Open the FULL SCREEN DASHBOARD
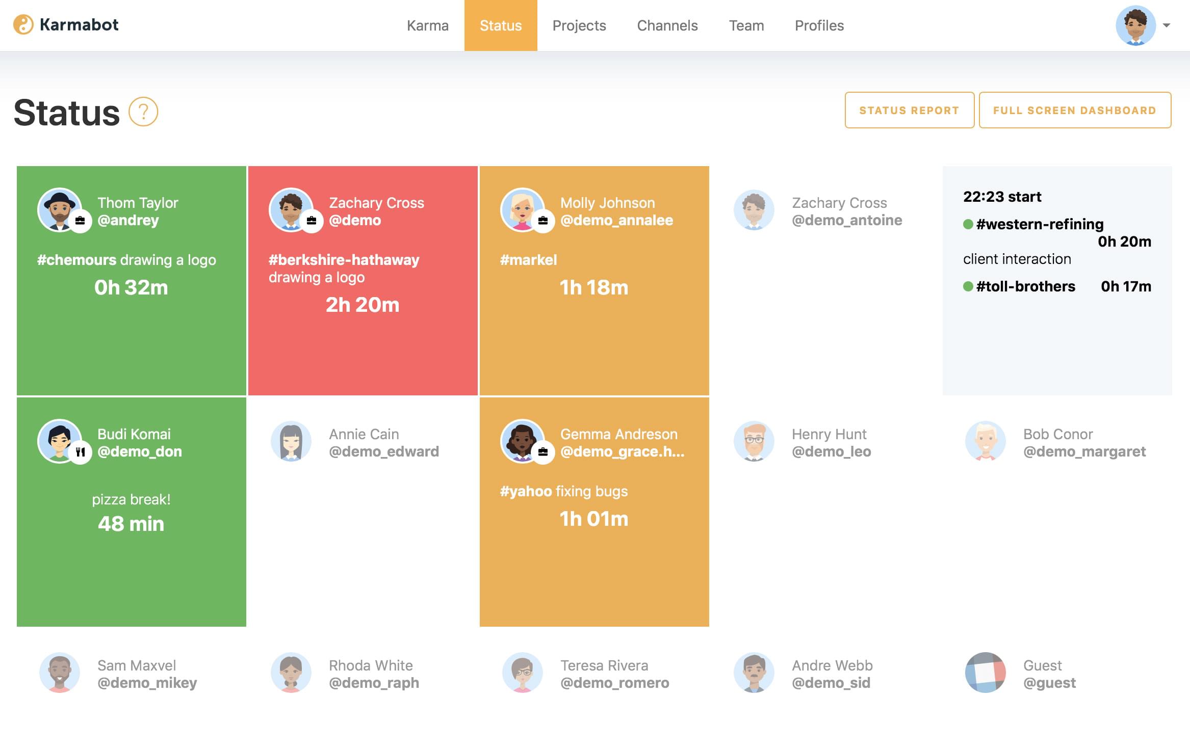The width and height of the screenshot is (1190, 750). coord(1075,110)
